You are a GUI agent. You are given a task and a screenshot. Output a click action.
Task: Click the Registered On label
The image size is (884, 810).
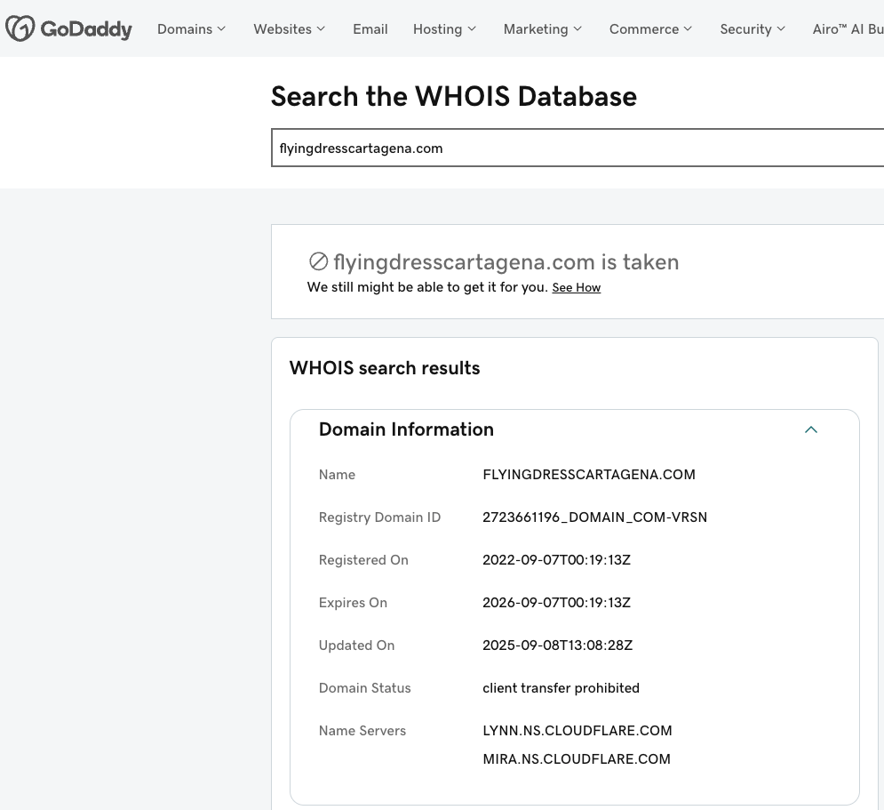pyautogui.click(x=363, y=560)
